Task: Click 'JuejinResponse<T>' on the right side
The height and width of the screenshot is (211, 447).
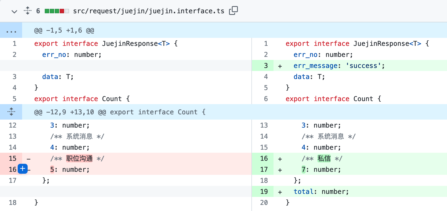Action: [387, 44]
